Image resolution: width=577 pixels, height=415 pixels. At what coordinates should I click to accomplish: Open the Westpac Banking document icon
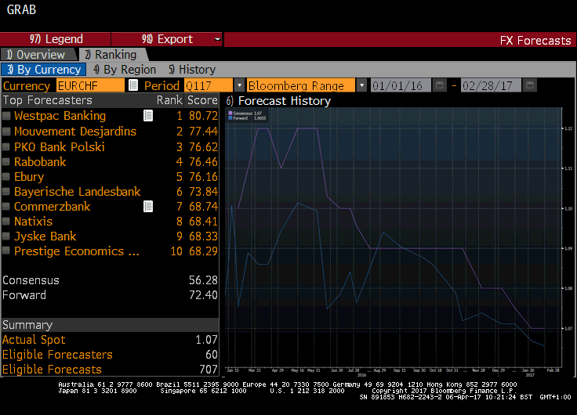pos(148,116)
